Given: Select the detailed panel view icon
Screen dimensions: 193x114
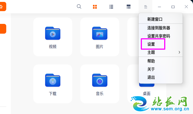Looking at the screenshot, I should [x=129, y=7].
